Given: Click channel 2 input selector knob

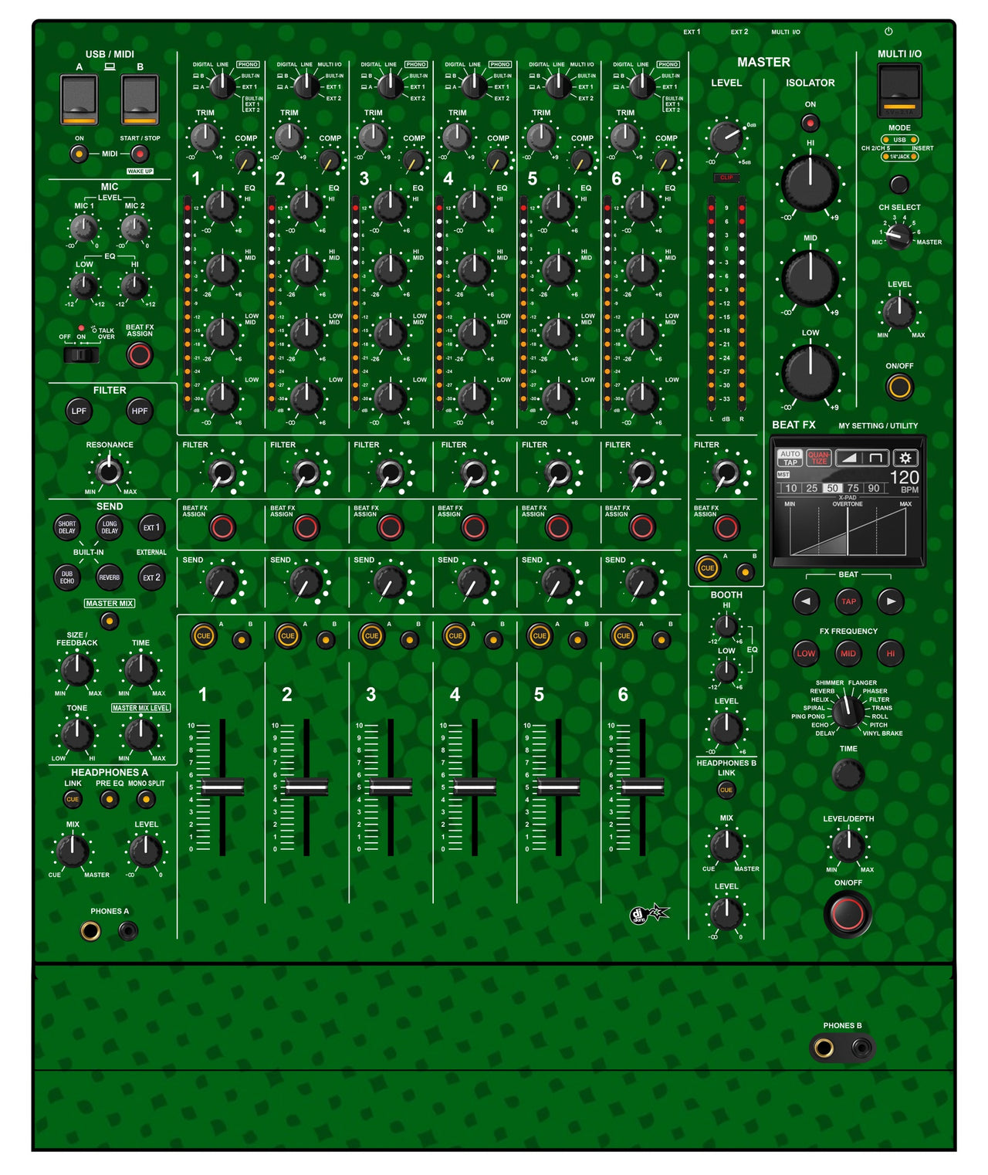Looking at the screenshot, I should (x=306, y=85).
